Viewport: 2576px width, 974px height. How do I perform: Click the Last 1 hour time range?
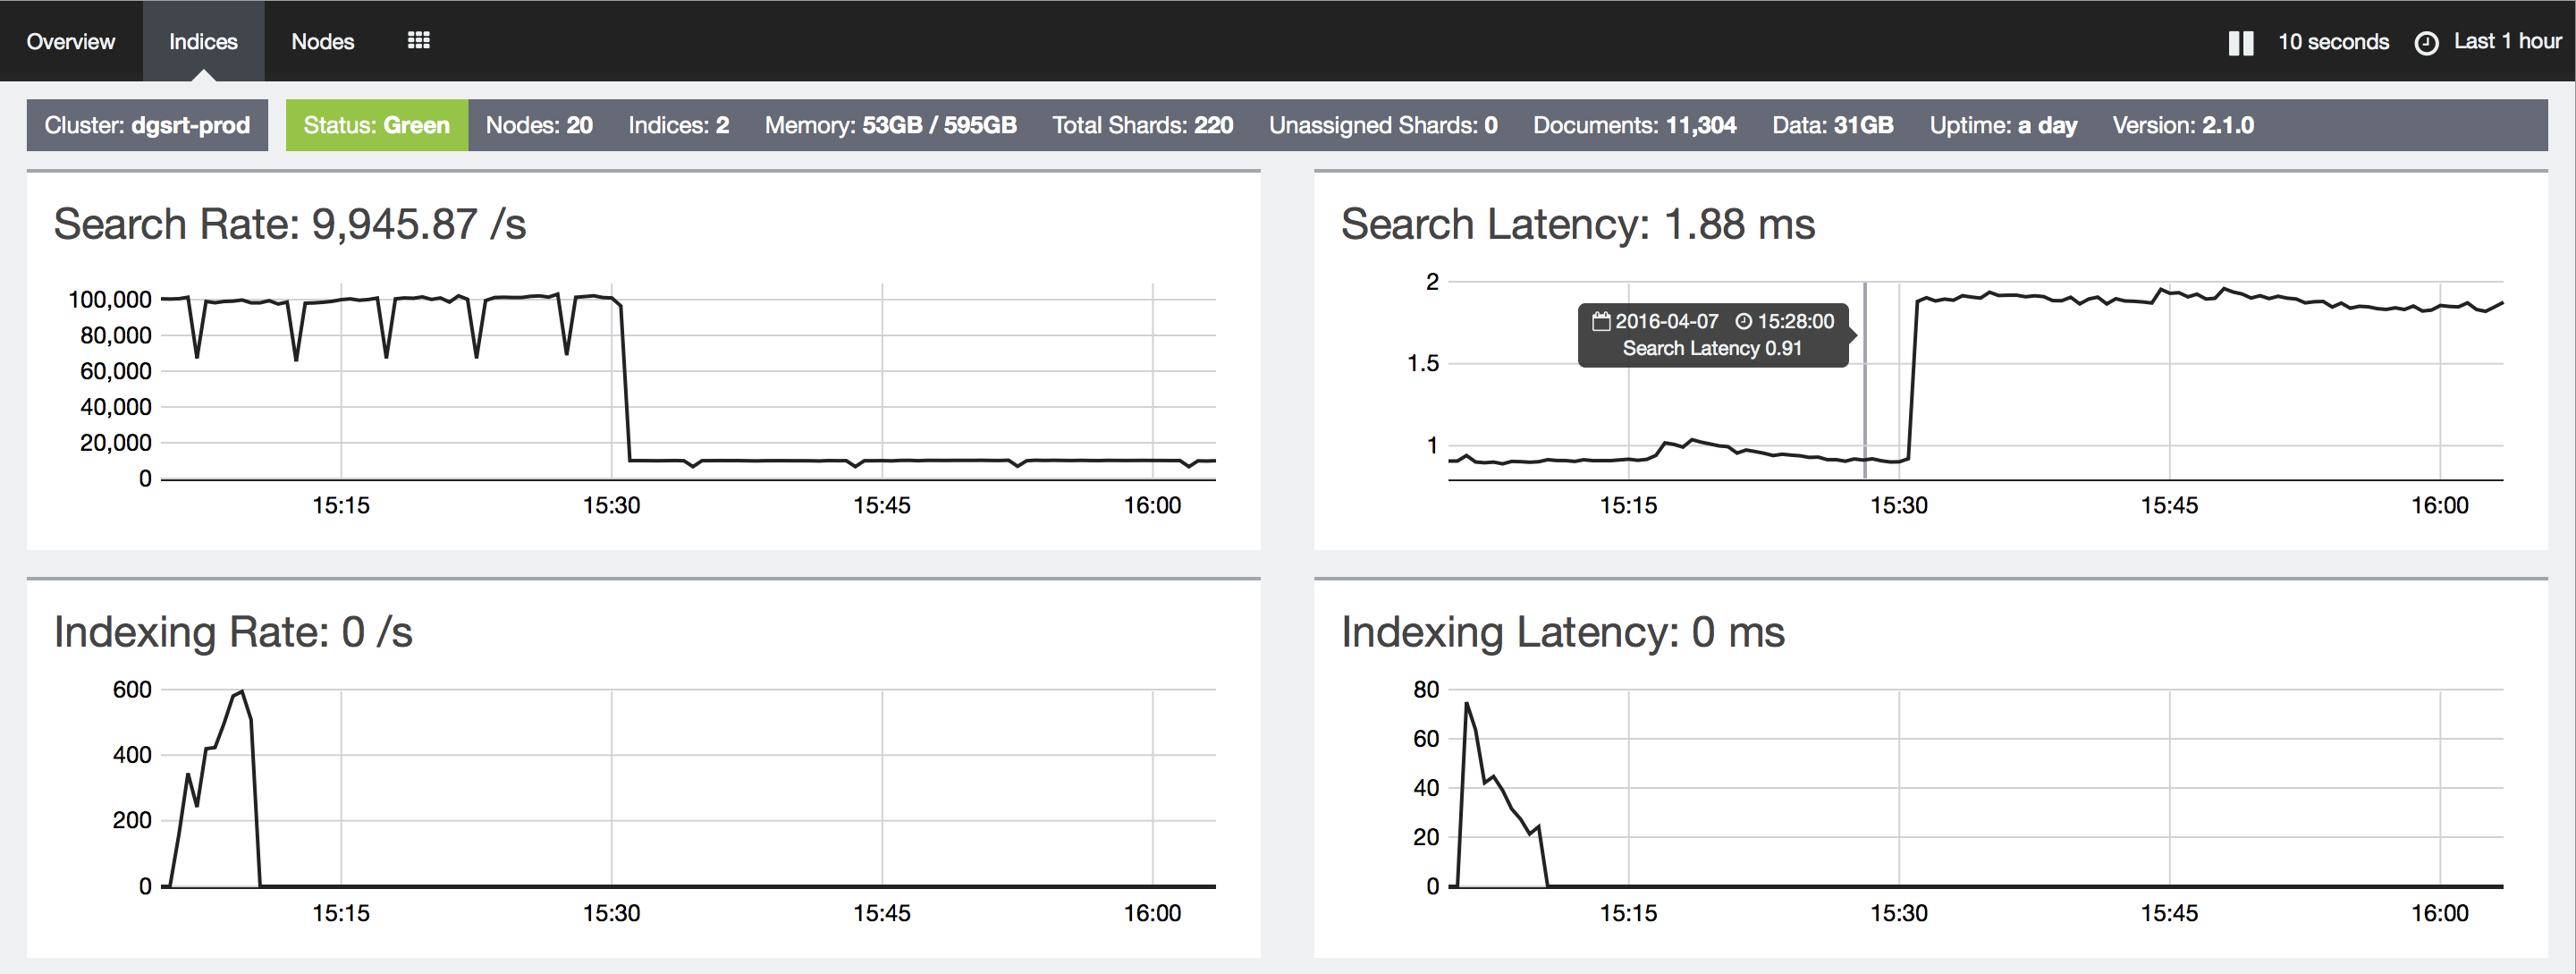point(2490,39)
